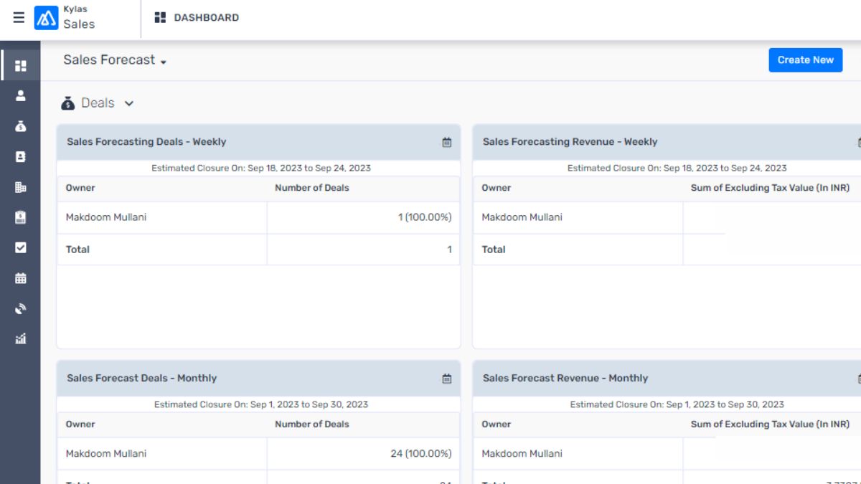Open Contacts via the address book sidebar icon

click(x=21, y=156)
